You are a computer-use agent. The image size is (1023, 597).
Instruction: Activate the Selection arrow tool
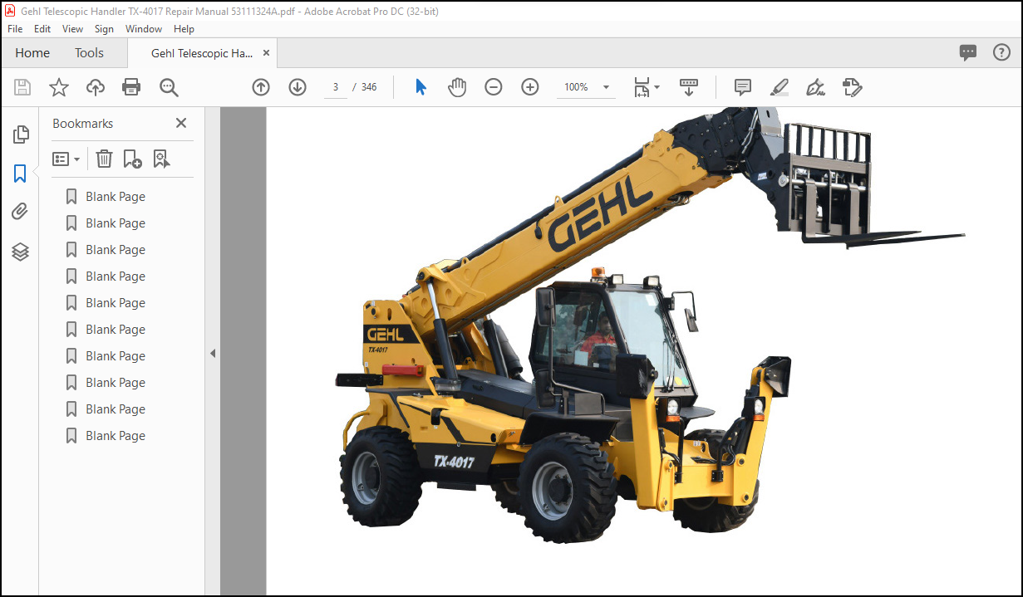[421, 87]
